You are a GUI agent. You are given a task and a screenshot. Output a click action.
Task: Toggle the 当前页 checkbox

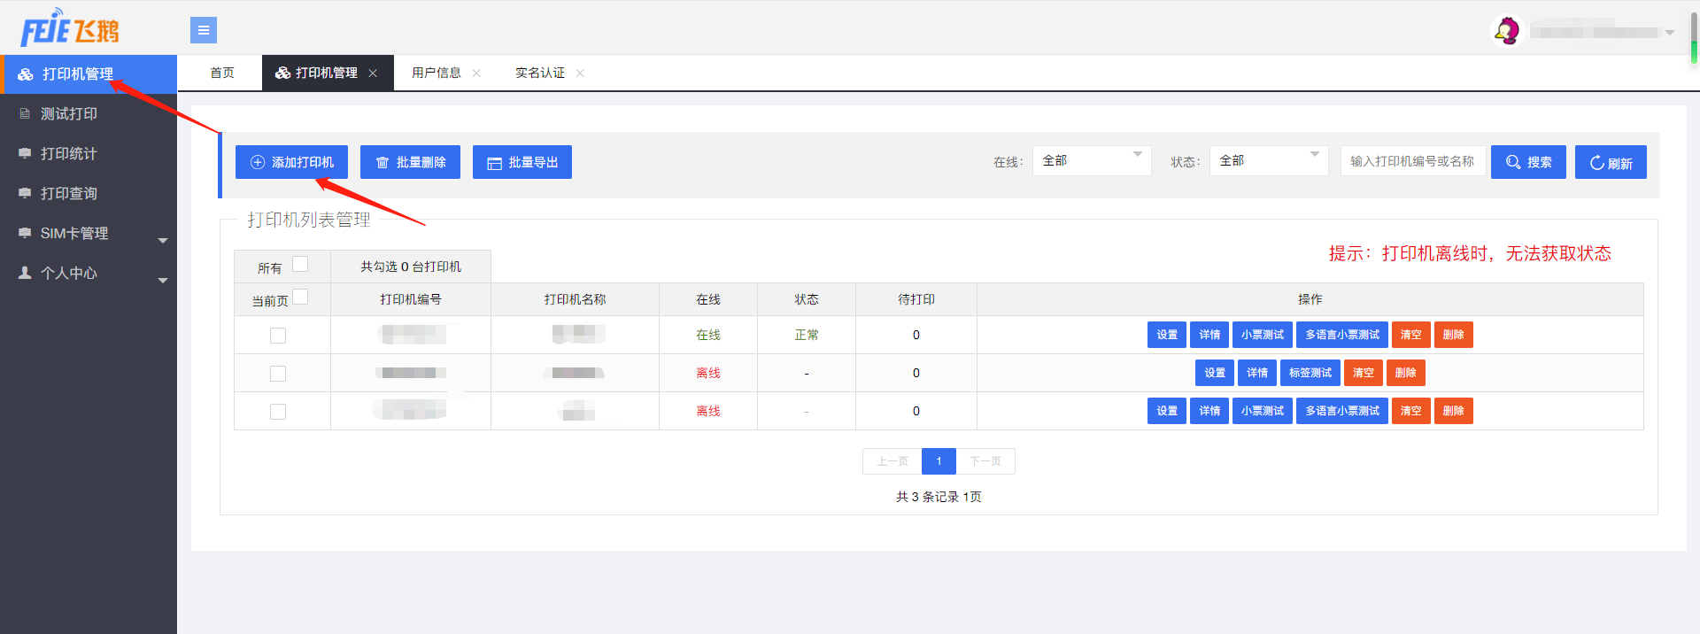(300, 298)
